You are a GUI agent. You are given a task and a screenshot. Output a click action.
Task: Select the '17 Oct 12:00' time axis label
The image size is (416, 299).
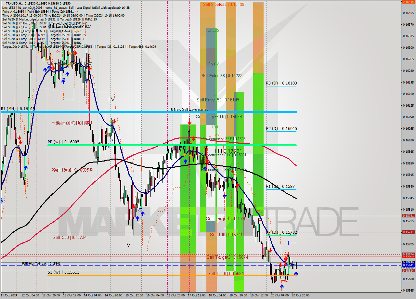point(197,295)
